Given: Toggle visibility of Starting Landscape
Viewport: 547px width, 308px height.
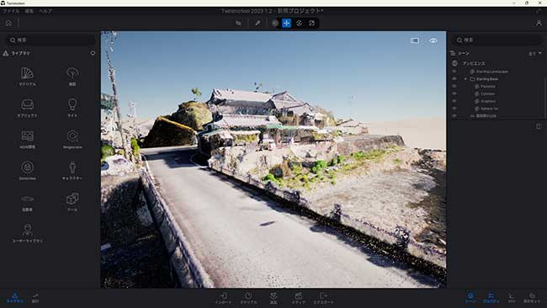Looking at the screenshot, I should pyautogui.click(x=454, y=72).
